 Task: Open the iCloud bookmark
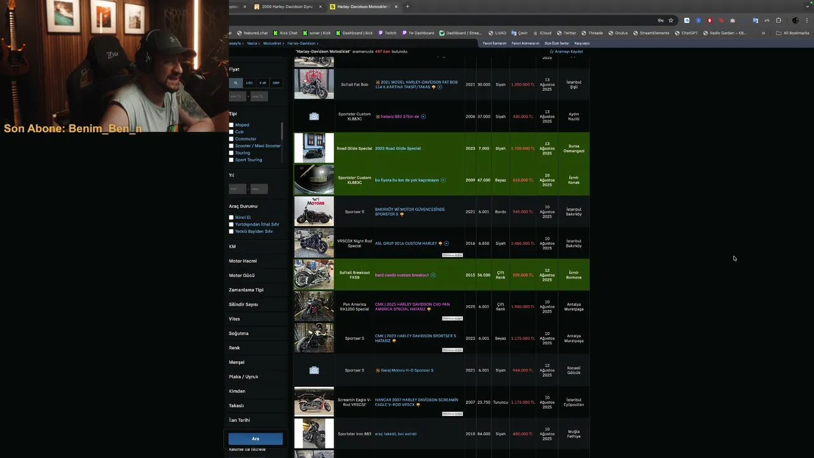click(542, 33)
